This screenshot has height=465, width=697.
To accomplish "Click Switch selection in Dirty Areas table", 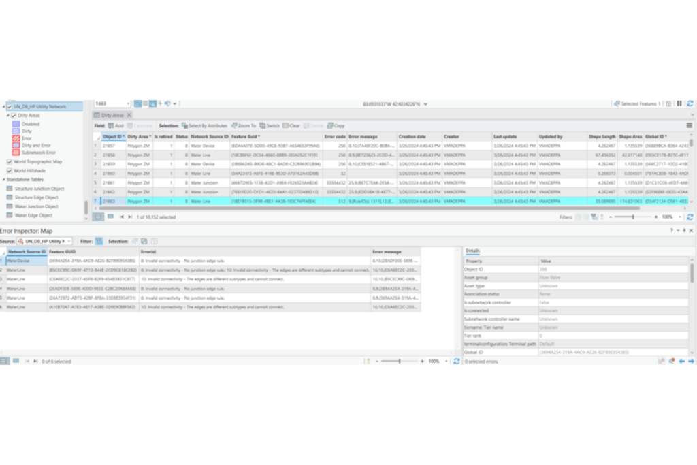I will coord(270,126).
